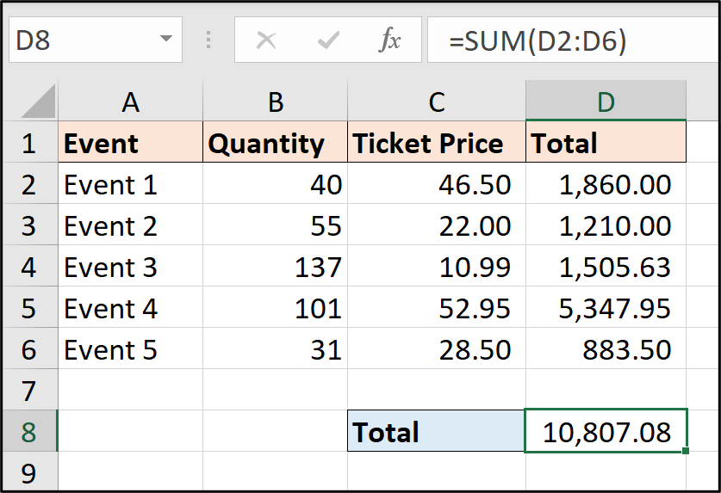Open the Name Box dropdown arrow
The height and width of the screenshot is (493, 721).
coord(166,39)
